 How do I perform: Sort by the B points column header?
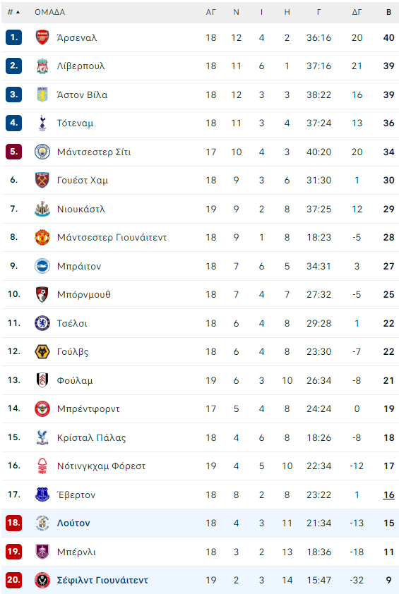(388, 12)
